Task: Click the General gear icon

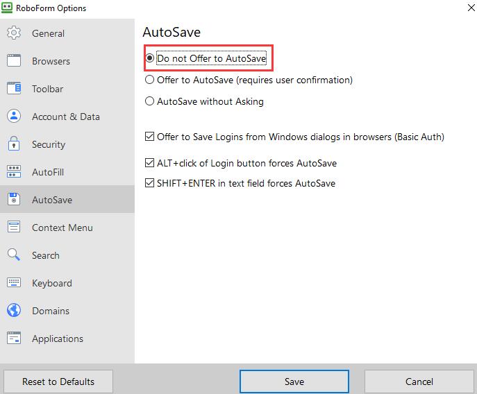Action: 14,33
